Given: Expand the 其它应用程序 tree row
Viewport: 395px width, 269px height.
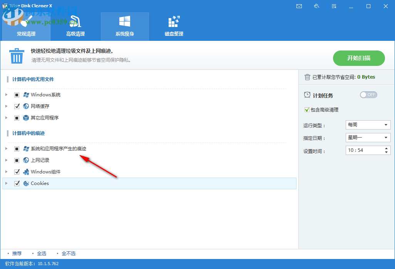Looking at the screenshot, I should [6, 118].
